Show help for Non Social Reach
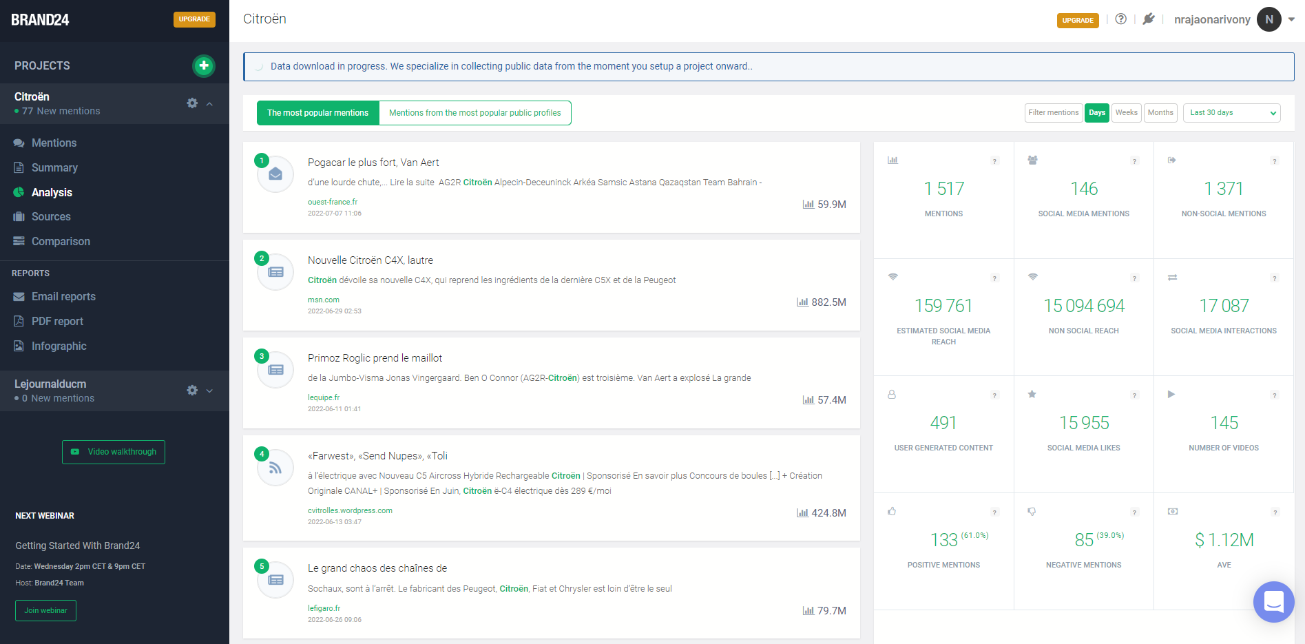The image size is (1305, 644). point(1134,278)
